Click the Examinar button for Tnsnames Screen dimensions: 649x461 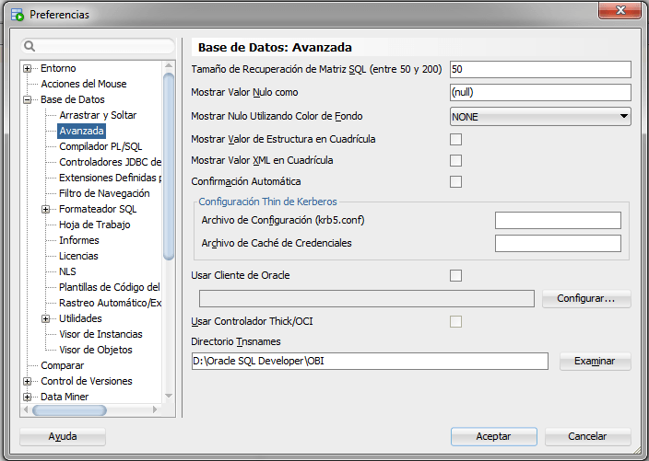click(595, 361)
